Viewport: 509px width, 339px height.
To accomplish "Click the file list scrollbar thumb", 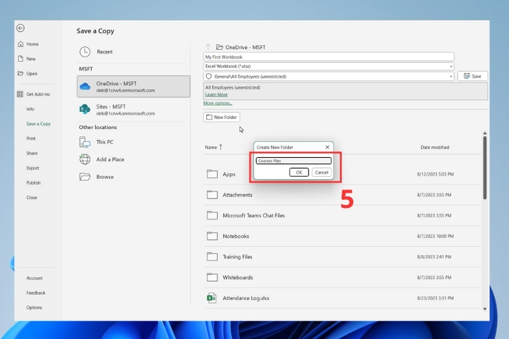I will [485, 167].
